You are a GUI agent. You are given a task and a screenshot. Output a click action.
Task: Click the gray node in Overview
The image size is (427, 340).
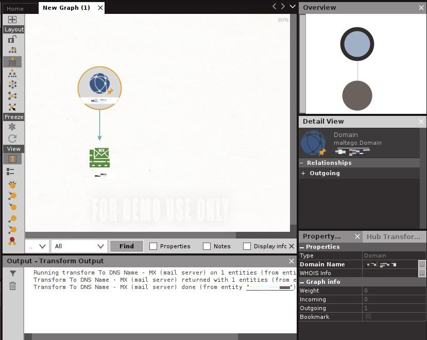pos(357,95)
